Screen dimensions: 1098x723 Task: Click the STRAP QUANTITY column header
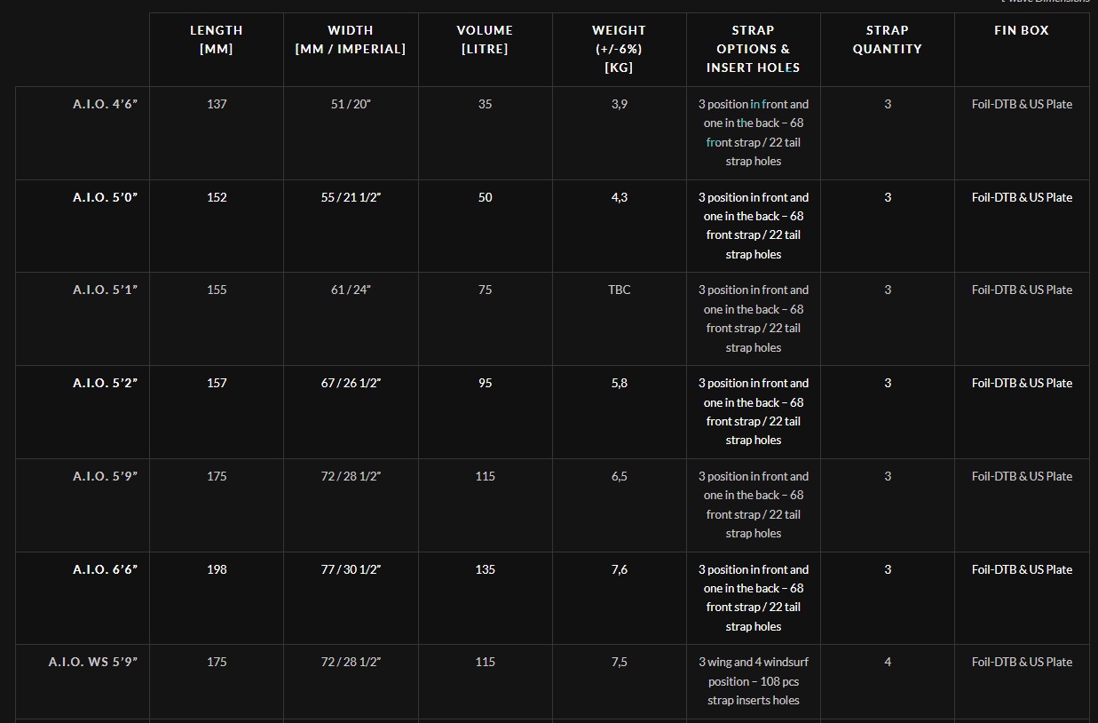click(x=888, y=39)
